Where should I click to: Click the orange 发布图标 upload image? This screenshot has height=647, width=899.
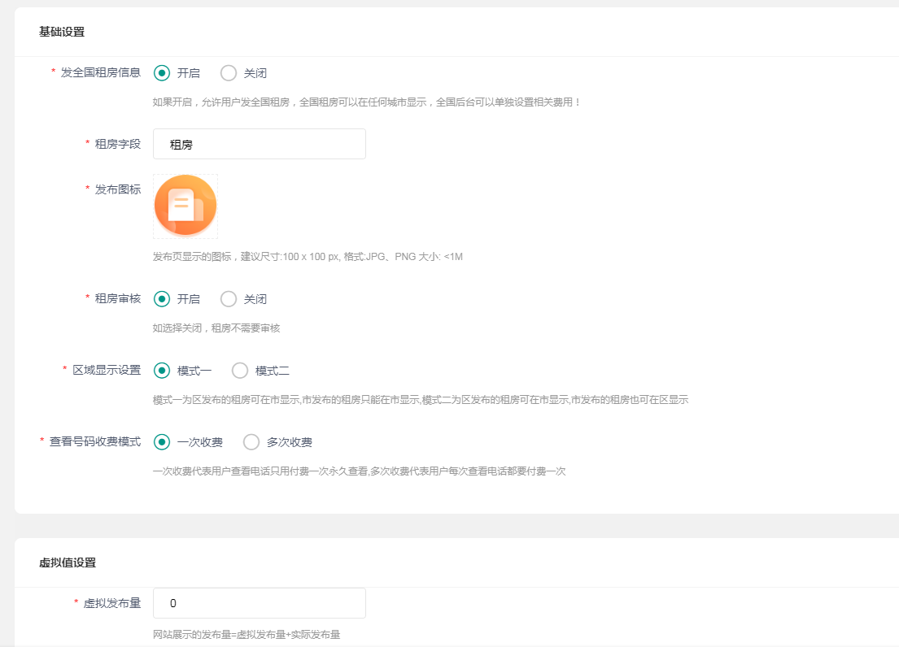[185, 206]
